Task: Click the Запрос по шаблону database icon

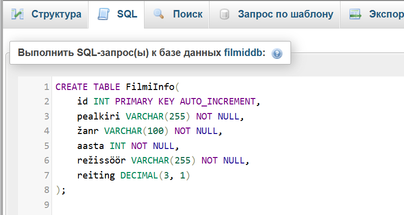Action: tap(224, 14)
